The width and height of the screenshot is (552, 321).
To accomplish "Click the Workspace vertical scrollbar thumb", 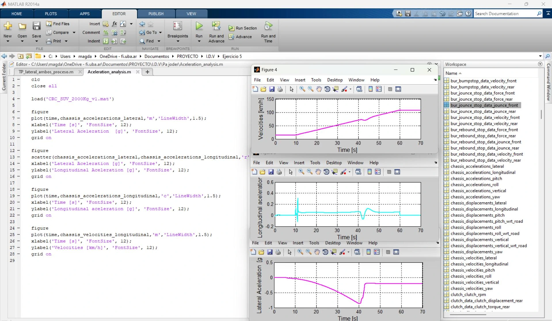I will coord(541,114).
